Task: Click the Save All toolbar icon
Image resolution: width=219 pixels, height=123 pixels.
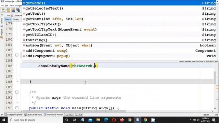Action: [18, 10]
